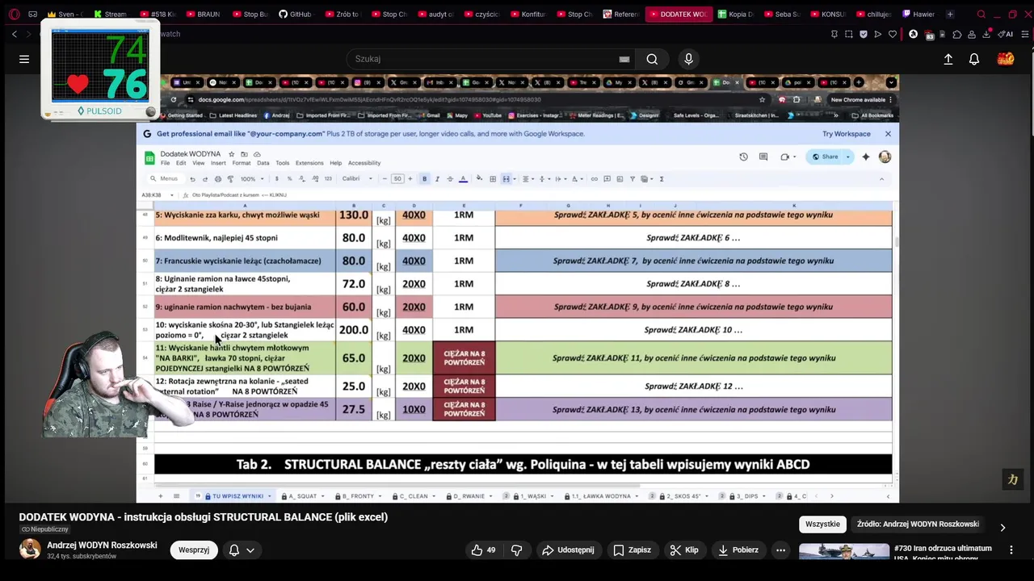Click the search magnifier button
The width and height of the screenshot is (1034, 581).
point(652,59)
